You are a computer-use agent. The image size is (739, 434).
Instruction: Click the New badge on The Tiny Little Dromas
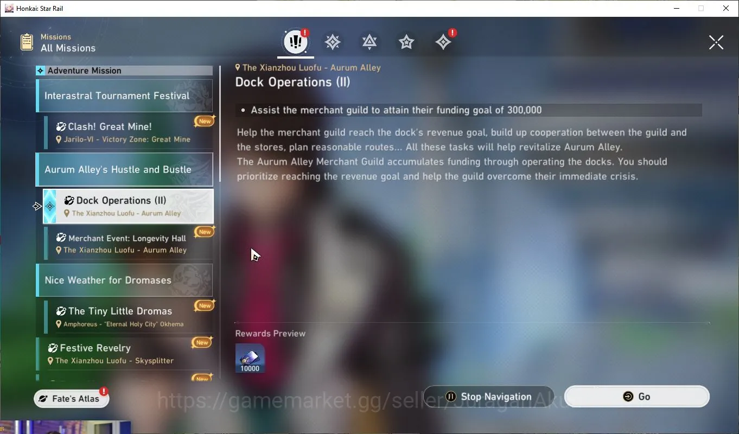205,305
